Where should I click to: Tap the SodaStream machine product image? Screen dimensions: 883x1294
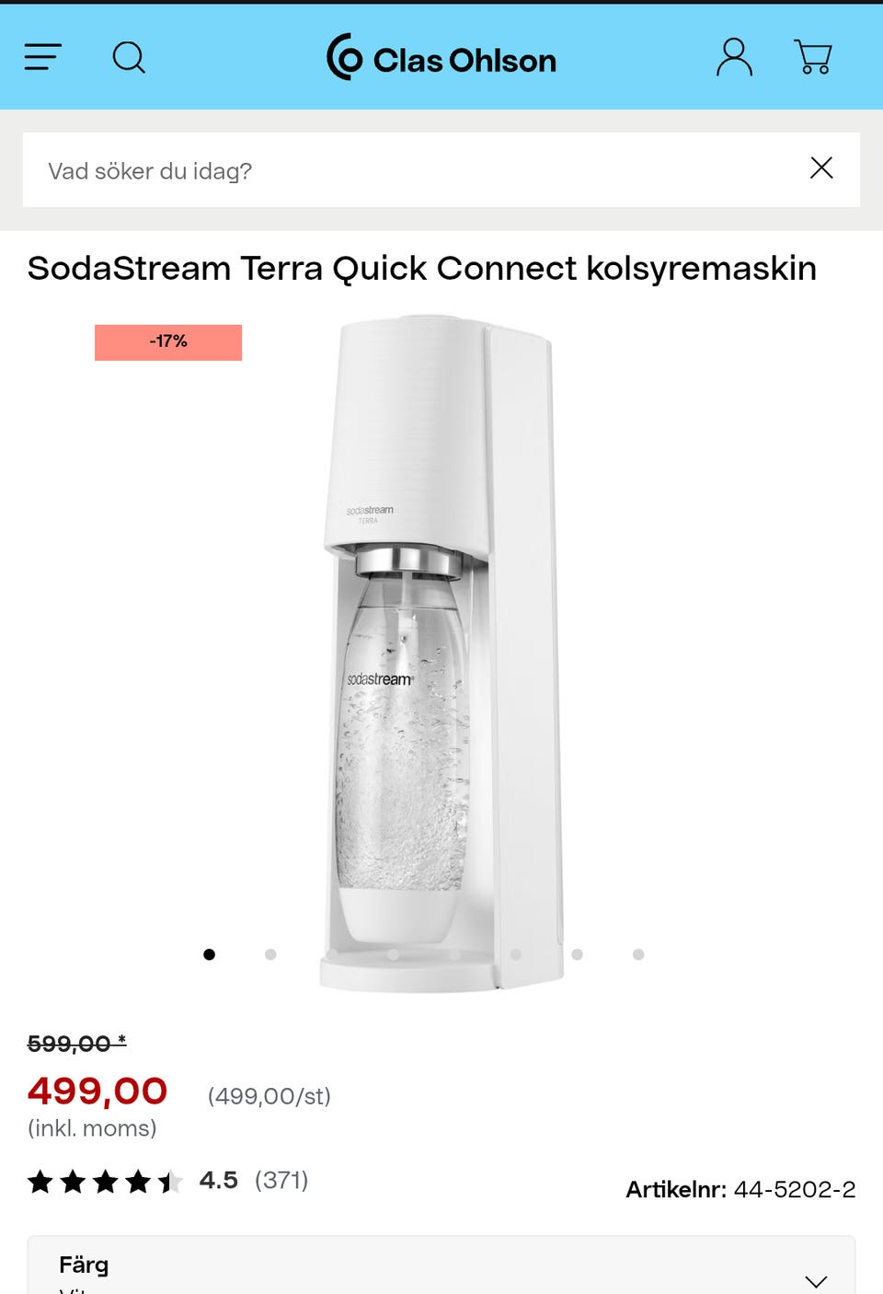(x=441, y=644)
